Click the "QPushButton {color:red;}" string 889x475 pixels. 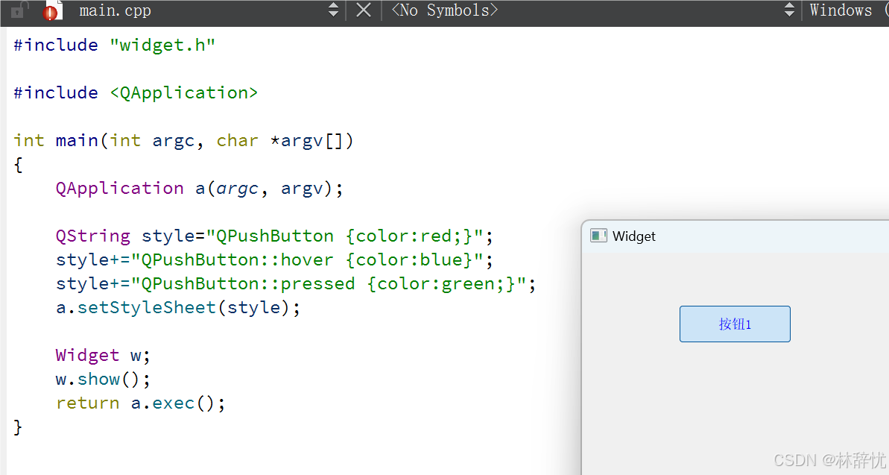[345, 236]
